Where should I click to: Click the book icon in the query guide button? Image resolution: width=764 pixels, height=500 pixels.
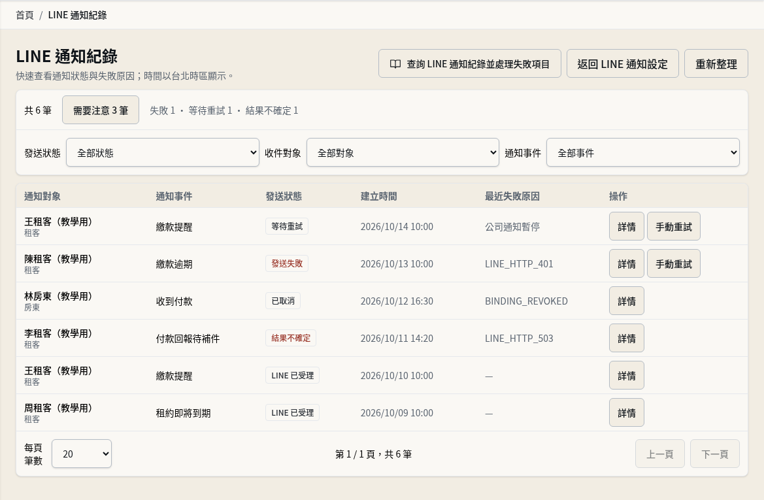[x=395, y=64]
